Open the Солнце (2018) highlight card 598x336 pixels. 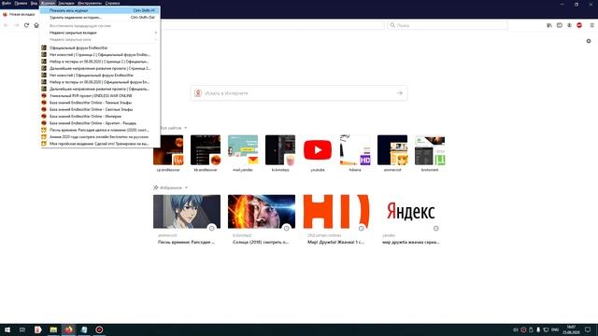(x=262, y=220)
